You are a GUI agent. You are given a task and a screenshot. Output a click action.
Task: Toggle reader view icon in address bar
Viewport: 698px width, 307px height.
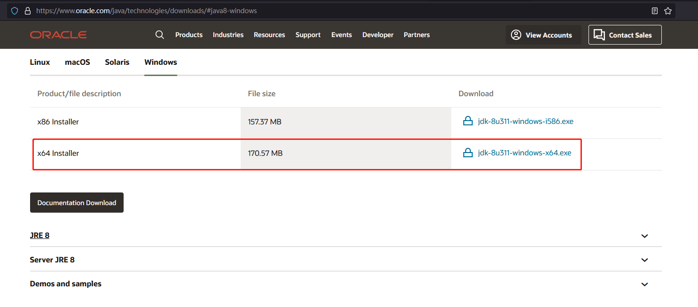[655, 10]
